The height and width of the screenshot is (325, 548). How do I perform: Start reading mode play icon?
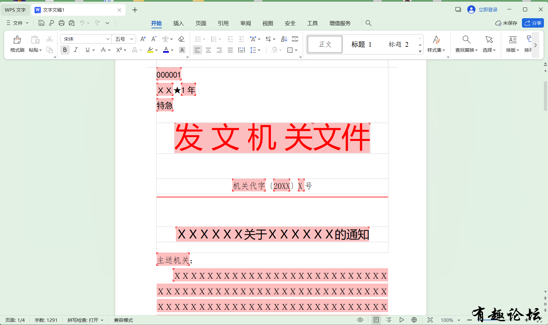tap(402, 320)
